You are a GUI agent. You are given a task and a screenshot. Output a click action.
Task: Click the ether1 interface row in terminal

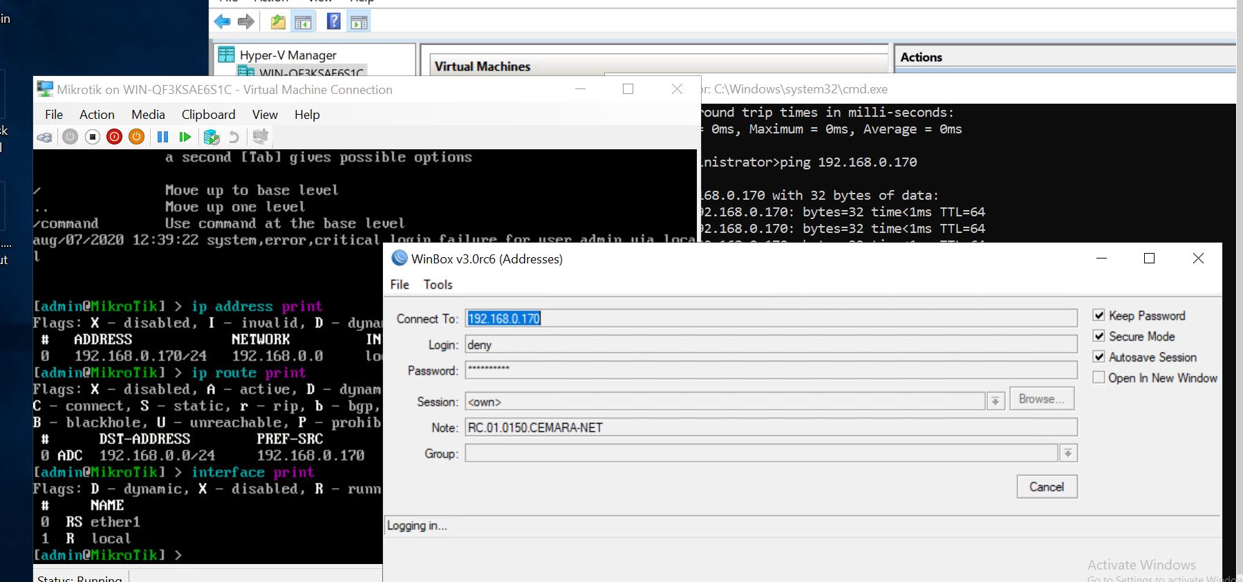click(x=90, y=522)
